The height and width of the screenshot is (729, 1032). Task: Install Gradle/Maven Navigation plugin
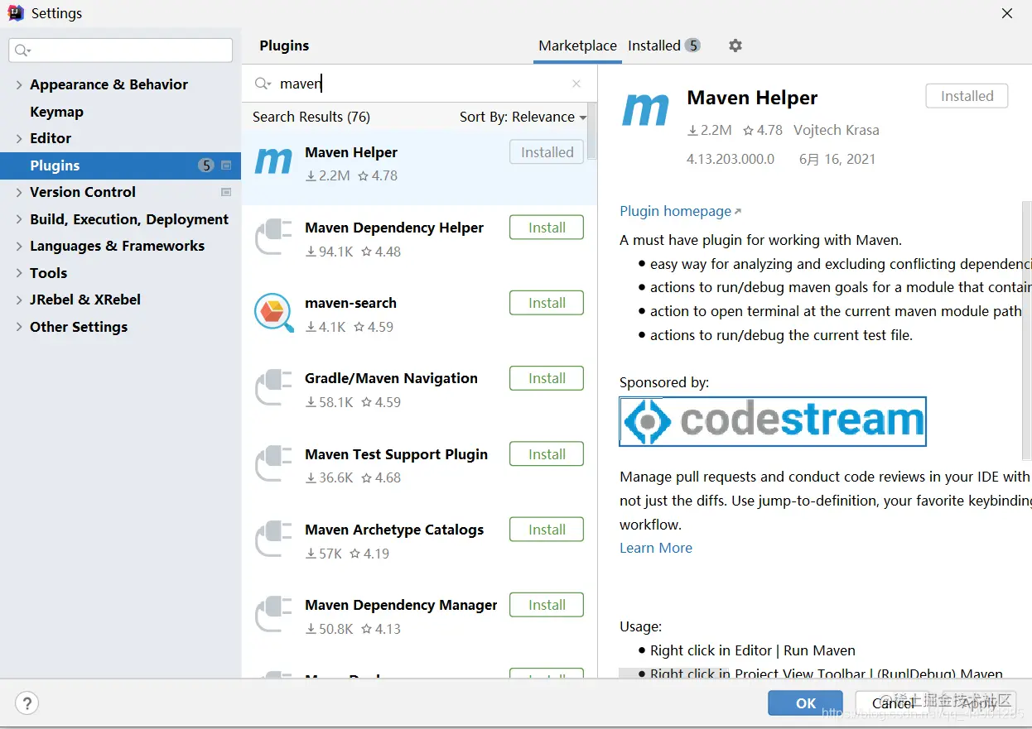[x=547, y=378]
